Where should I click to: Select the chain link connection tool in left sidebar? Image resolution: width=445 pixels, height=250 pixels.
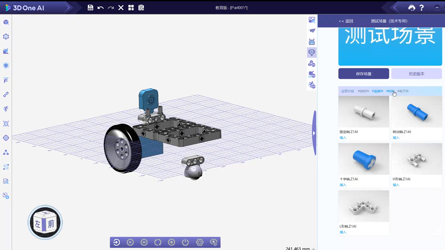point(6,94)
